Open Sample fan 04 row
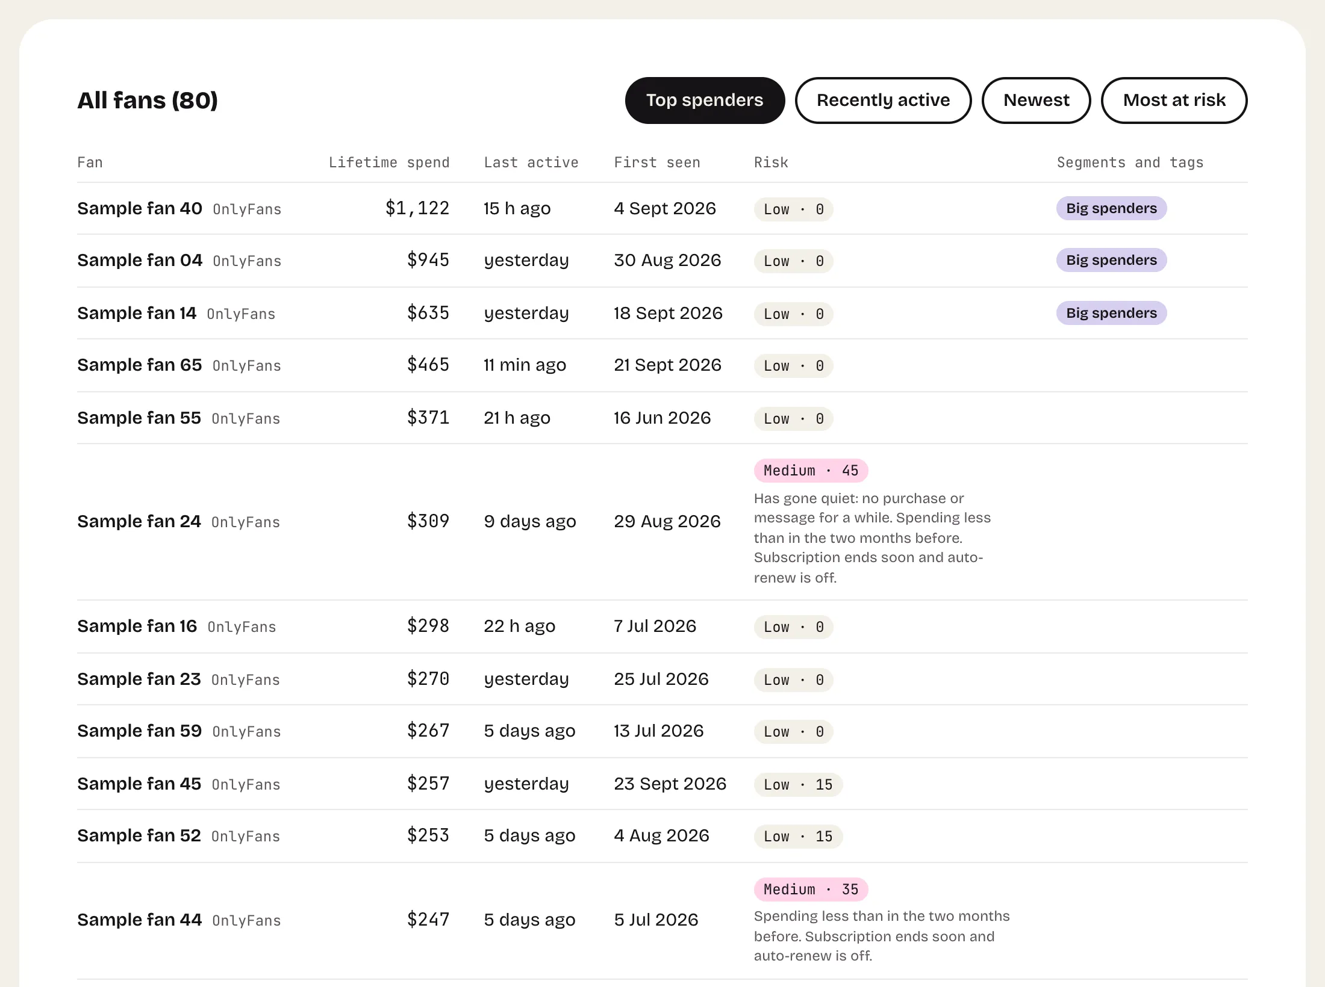Screen dimensions: 1325x987 [x=662, y=260]
